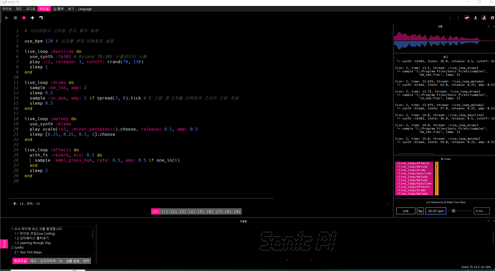Open the highlighted 비주얼 menu
Screen dimensions: 495x271
pos(44,9)
